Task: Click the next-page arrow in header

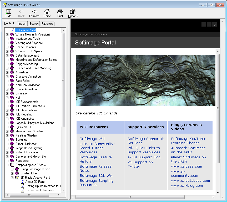Action: click(x=215, y=24)
